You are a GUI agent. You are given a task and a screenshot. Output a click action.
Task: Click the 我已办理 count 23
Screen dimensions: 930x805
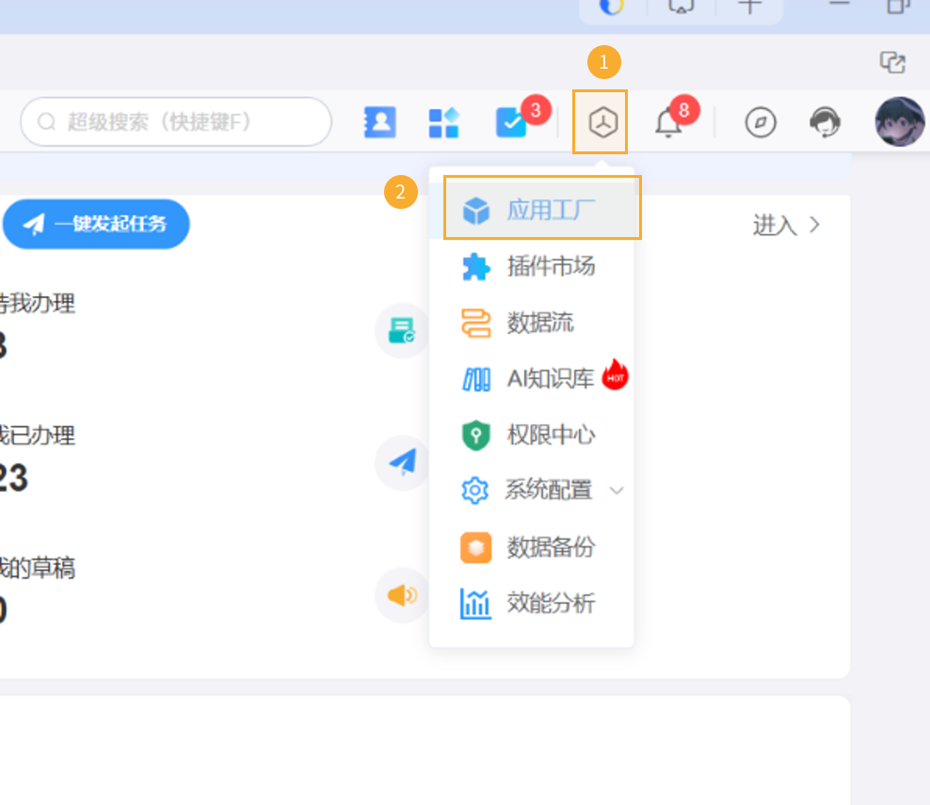pos(13,478)
